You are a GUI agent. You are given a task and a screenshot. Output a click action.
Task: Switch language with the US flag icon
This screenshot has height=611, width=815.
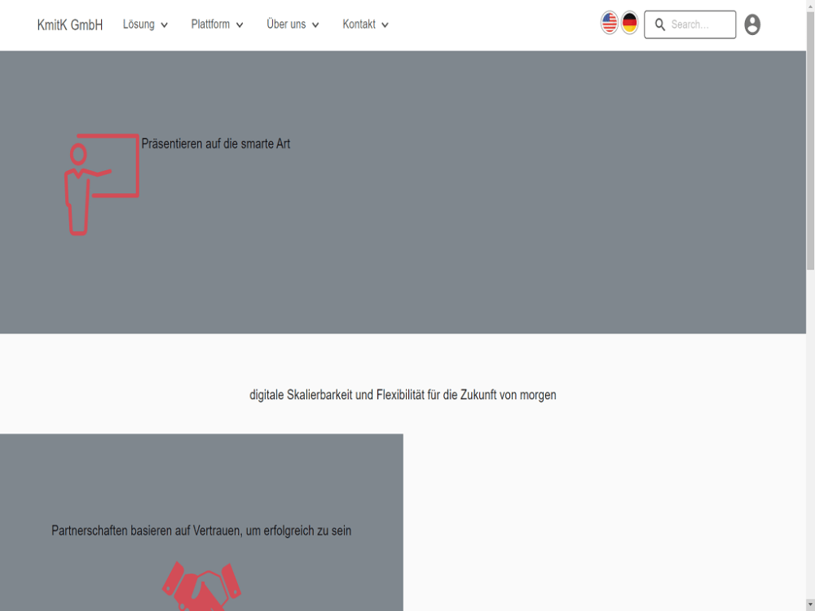(609, 23)
